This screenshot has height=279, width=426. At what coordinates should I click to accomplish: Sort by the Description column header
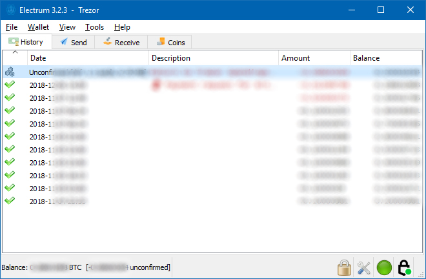coord(214,58)
